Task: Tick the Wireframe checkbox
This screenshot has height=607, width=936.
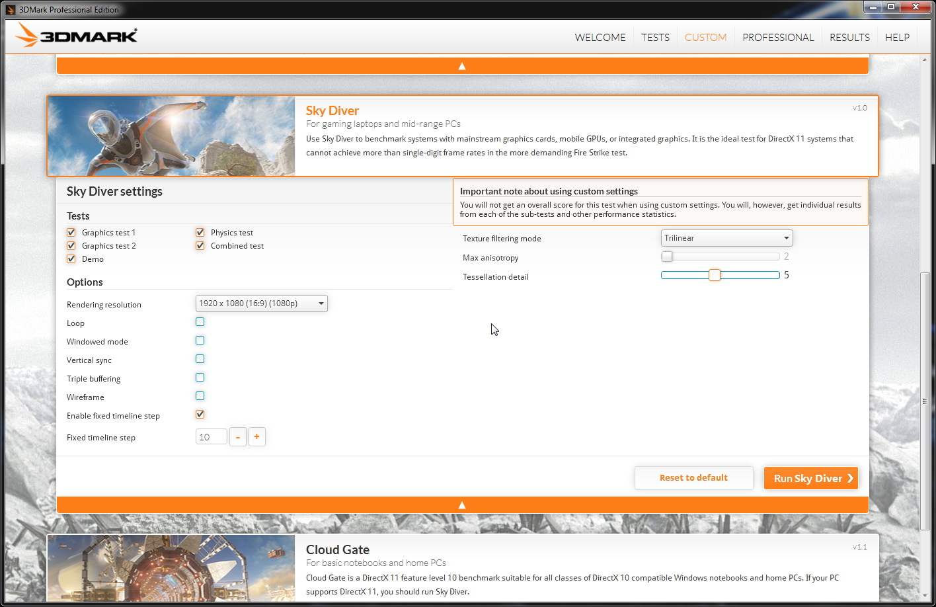Action: (x=200, y=396)
